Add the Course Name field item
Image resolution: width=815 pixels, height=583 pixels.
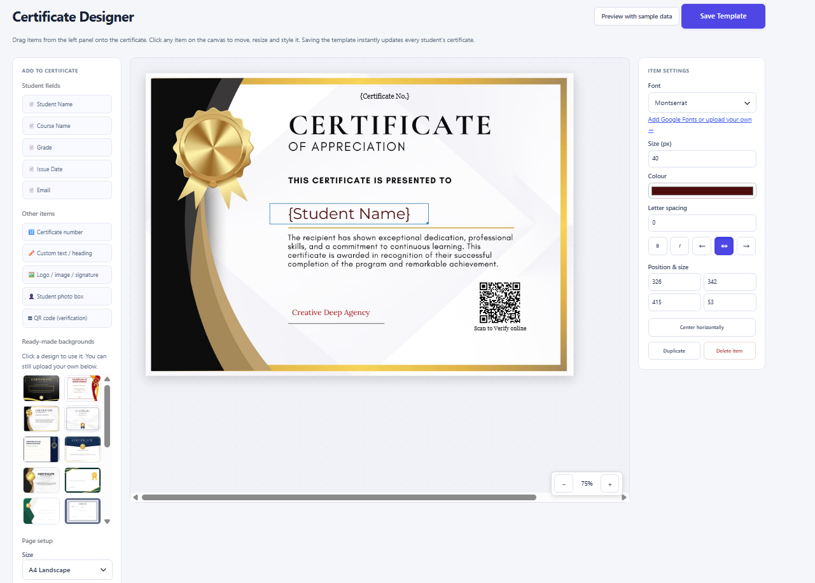pyautogui.click(x=67, y=126)
